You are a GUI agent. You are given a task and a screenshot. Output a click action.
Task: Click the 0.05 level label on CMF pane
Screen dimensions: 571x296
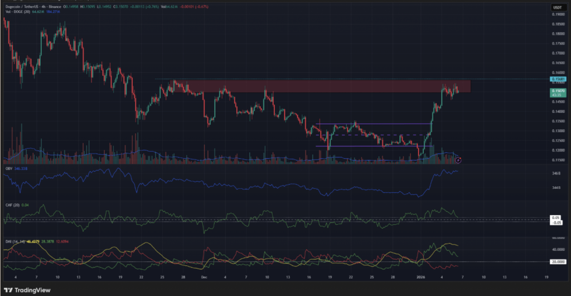point(557,217)
